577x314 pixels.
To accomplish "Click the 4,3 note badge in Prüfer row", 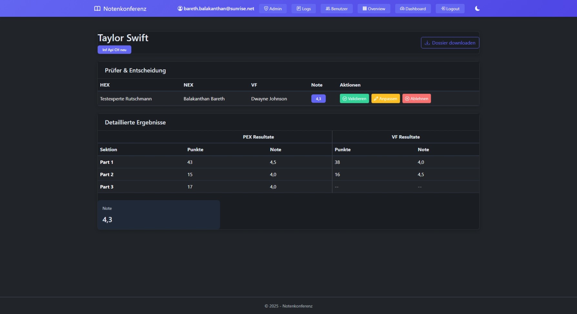I will coord(319,99).
